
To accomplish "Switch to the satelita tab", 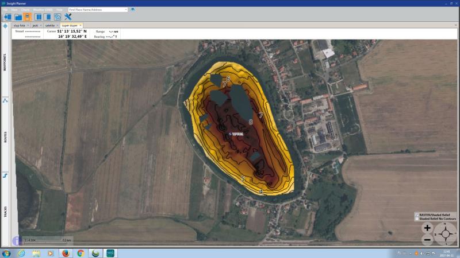I will click(x=51, y=26).
